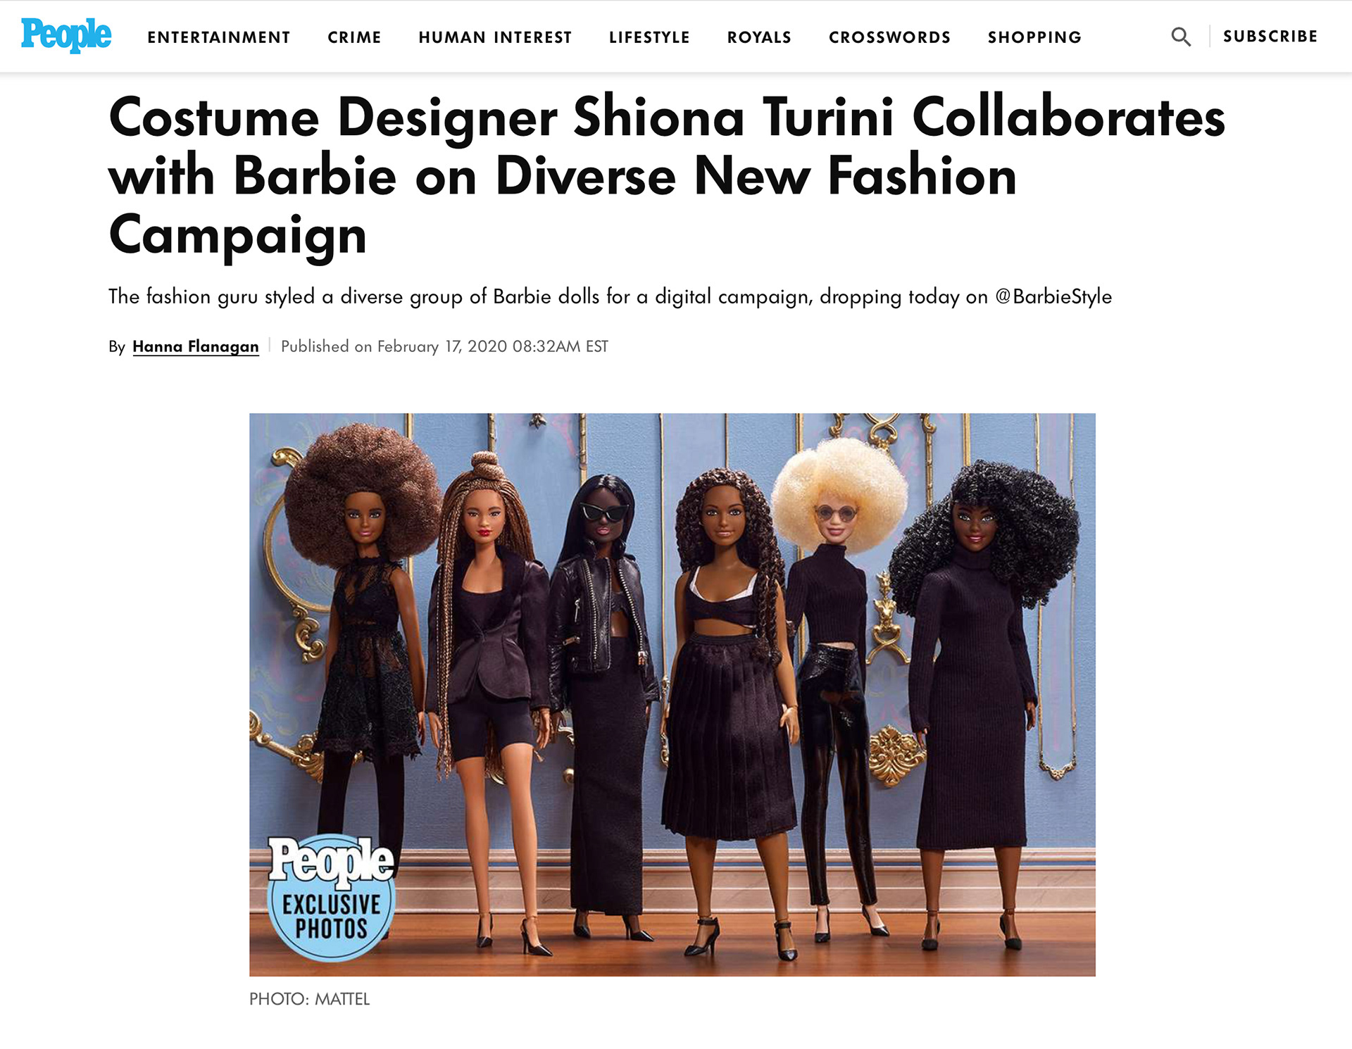This screenshot has width=1352, height=1049.
Task: Open the Lifestyle menu
Action: 649,37
